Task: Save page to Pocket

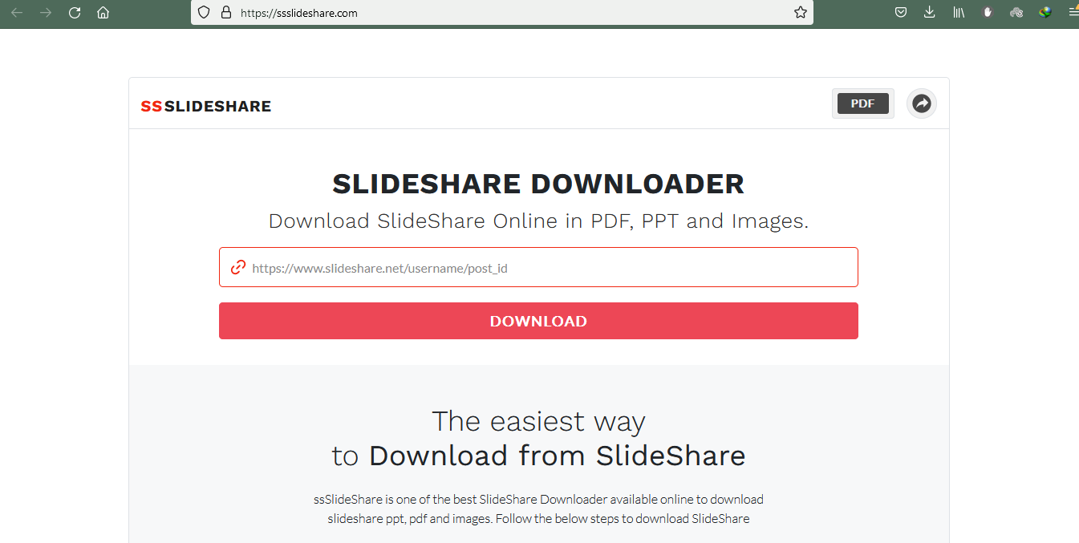Action: click(x=901, y=12)
